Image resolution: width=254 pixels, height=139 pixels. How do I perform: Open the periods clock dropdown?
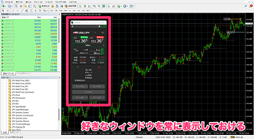pos(126,6)
